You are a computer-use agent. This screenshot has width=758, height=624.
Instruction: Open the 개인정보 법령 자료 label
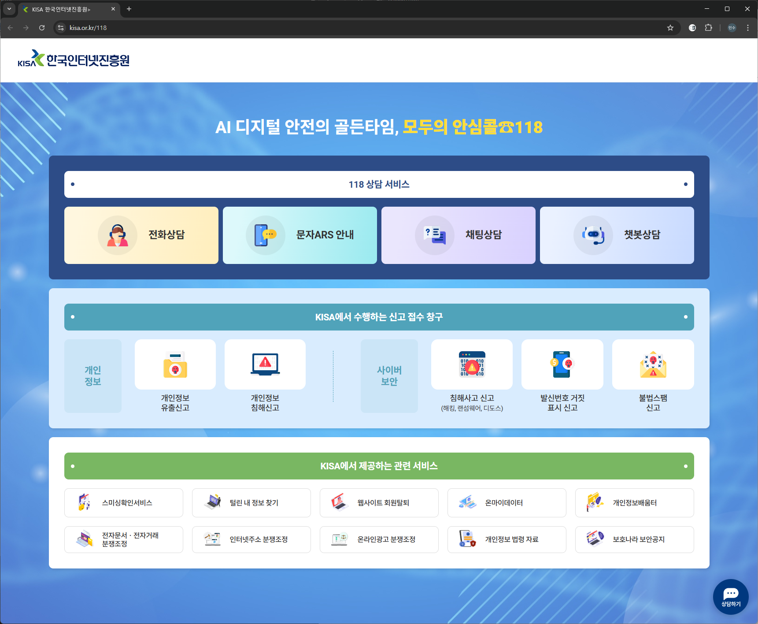512,539
